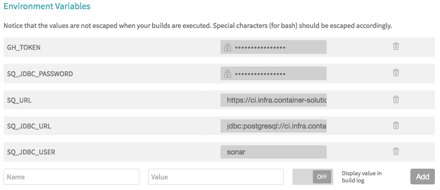Toggle the Display value in build log switch

(312, 177)
